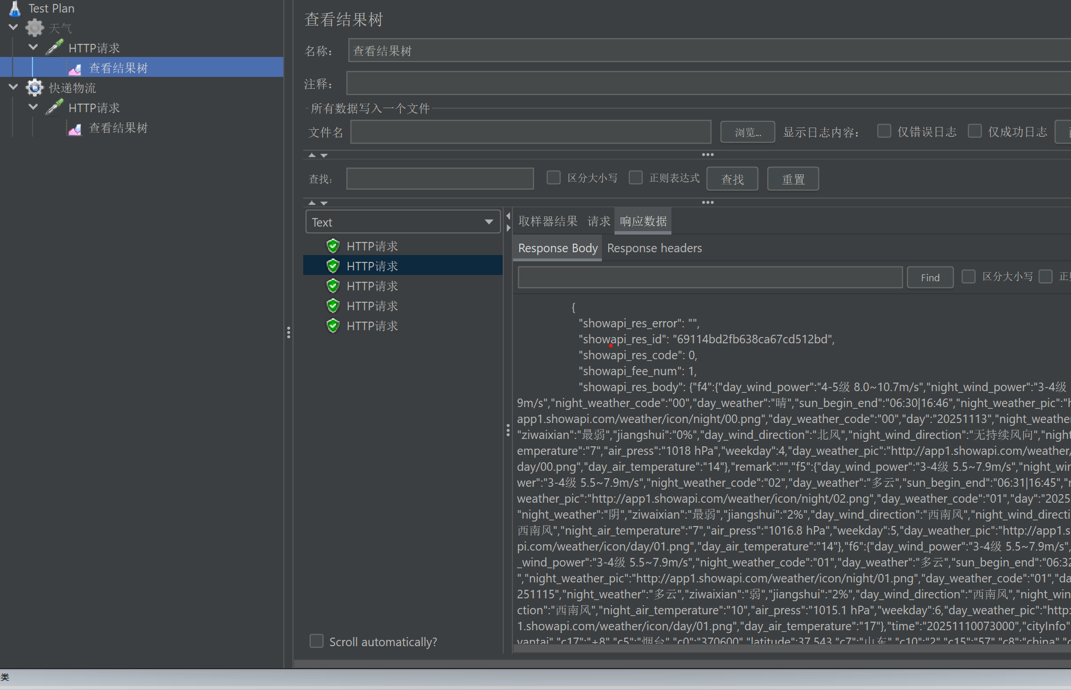Focus the 名称 name input field
The image size is (1071, 690).
tap(710, 50)
